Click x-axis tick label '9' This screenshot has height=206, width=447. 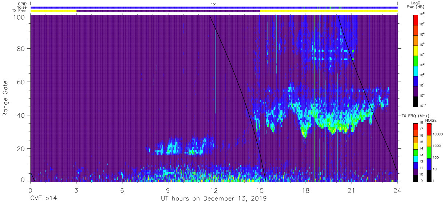[x=168, y=190]
